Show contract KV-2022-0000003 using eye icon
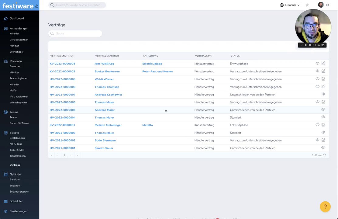 tap(317, 71)
